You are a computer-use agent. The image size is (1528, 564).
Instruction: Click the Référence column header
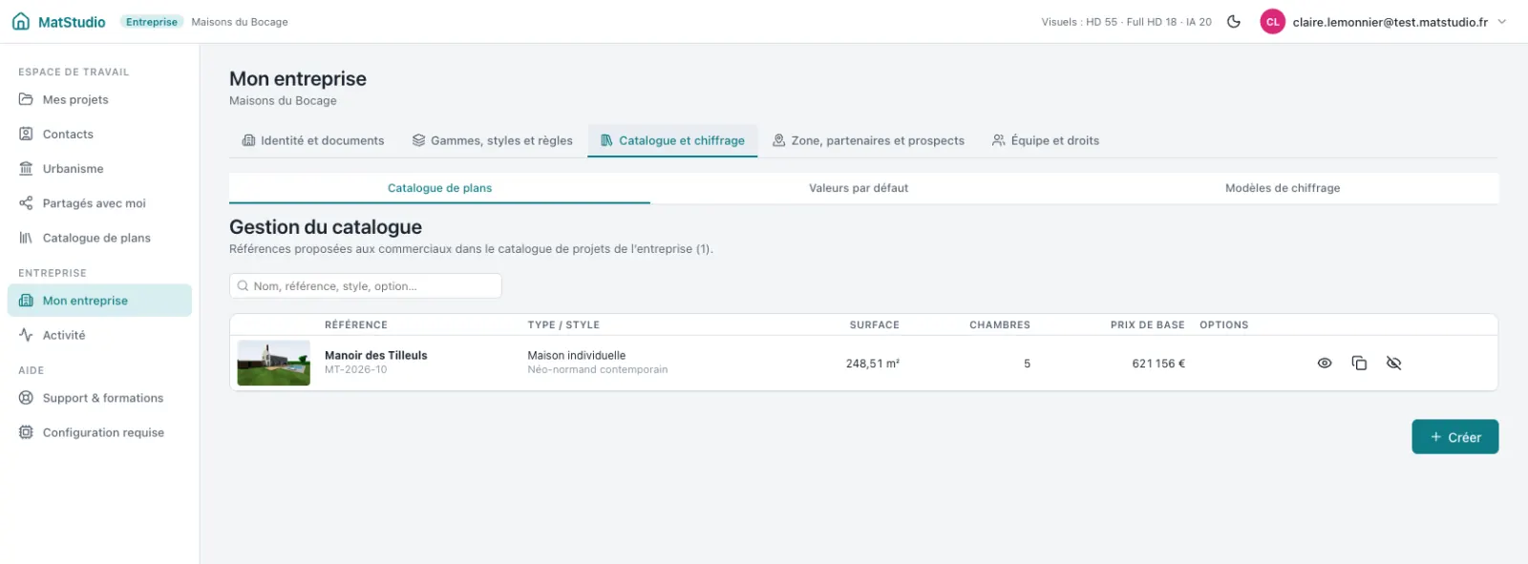(x=356, y=325)
